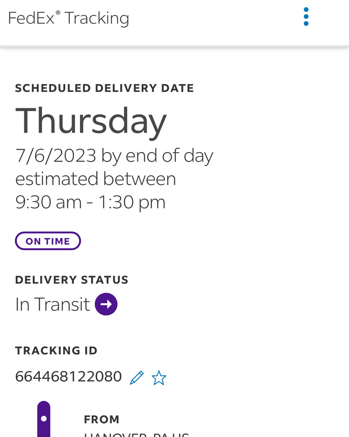Star the tracking ID as favorite
Image resolution: width=349 pixels, height=437 pixels.
pyautogui.click(x=159, y=378)
